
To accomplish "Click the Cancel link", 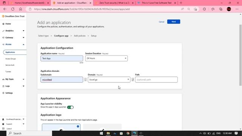I will pyautogui.click(x=161, y=22).
